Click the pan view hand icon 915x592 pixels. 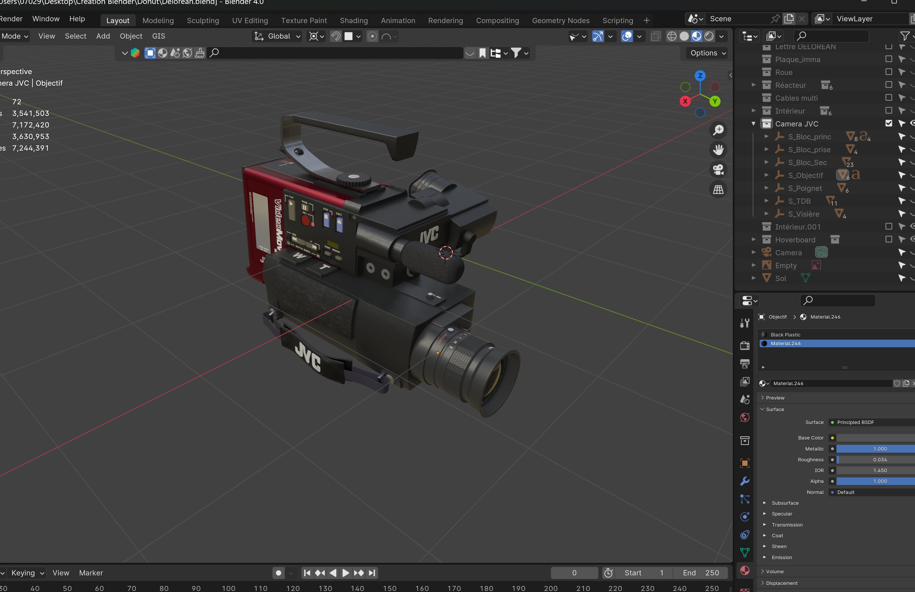tap(718, 150)
